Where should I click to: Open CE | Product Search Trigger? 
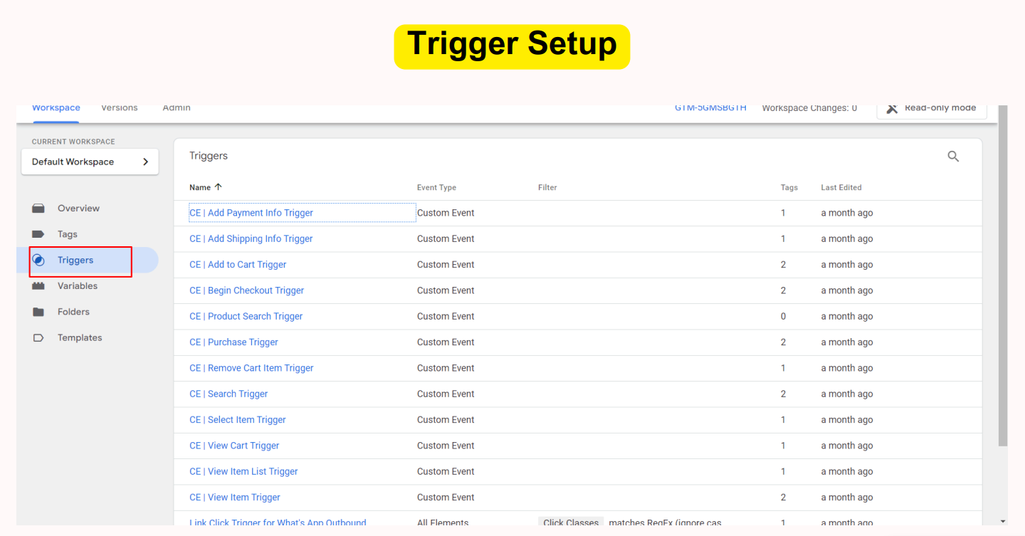[x=246, y=317]
